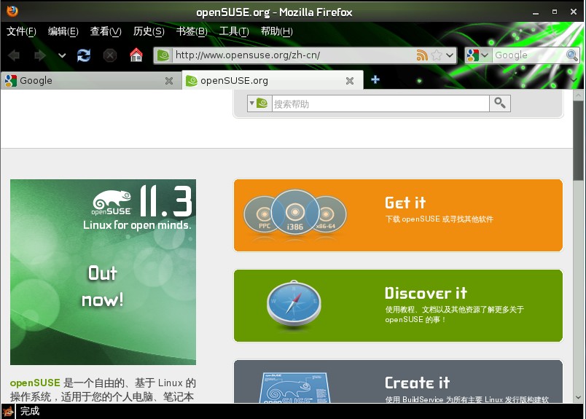This screenshot has height=419, width=586.
Task: Open the Create it section
Action: tap(398, 381)
